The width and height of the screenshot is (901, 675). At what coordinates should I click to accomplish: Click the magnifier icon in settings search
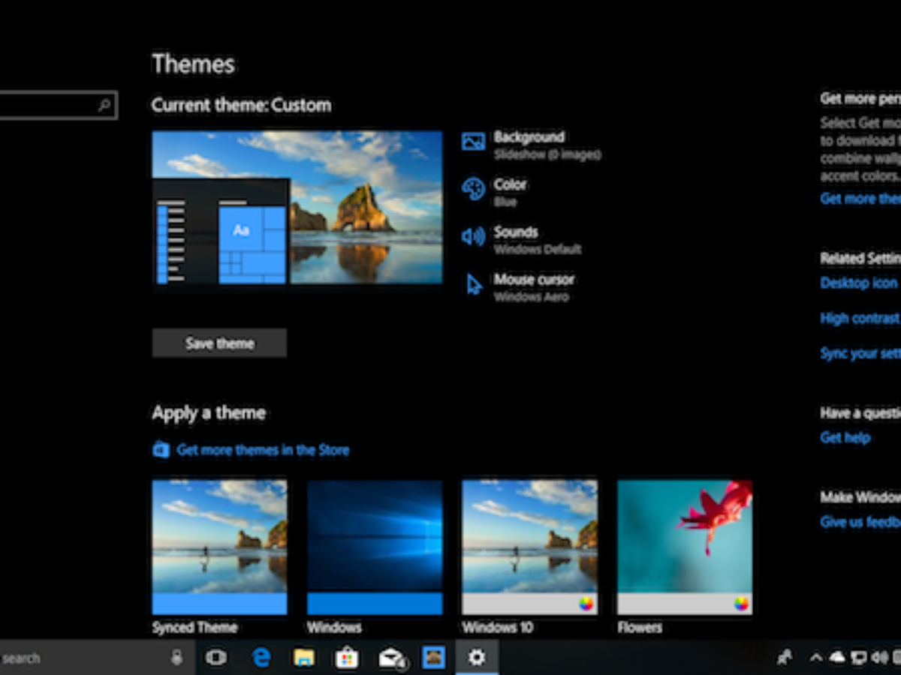[x=104, y=106]
